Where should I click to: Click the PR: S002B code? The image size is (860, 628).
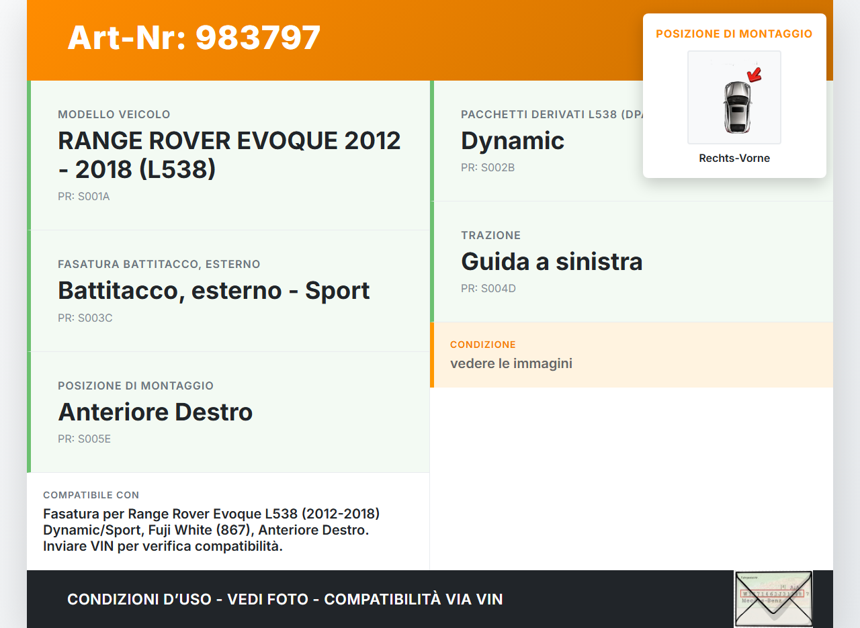coord(488,168)
